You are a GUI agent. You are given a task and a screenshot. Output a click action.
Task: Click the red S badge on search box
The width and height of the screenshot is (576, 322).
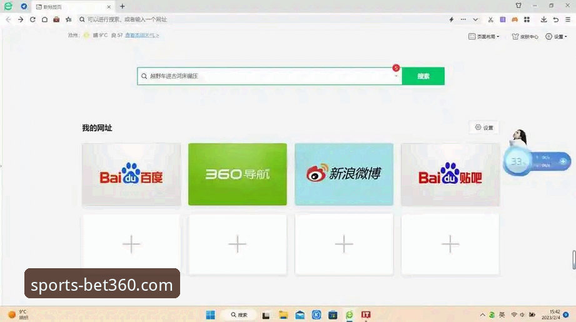396,68
